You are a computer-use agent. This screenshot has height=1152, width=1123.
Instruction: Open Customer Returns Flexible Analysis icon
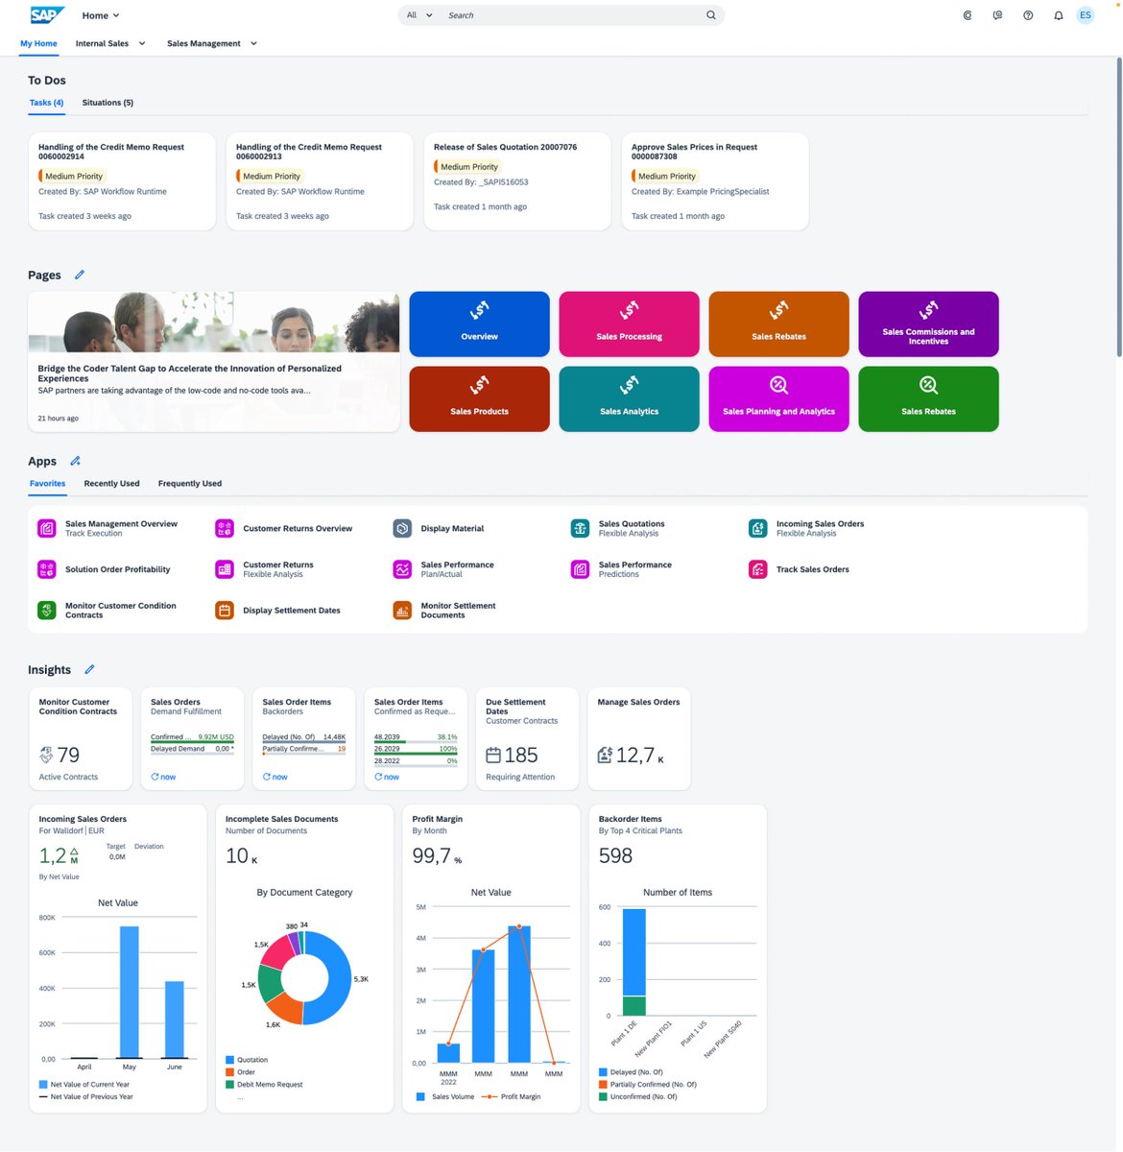point(225,569)
